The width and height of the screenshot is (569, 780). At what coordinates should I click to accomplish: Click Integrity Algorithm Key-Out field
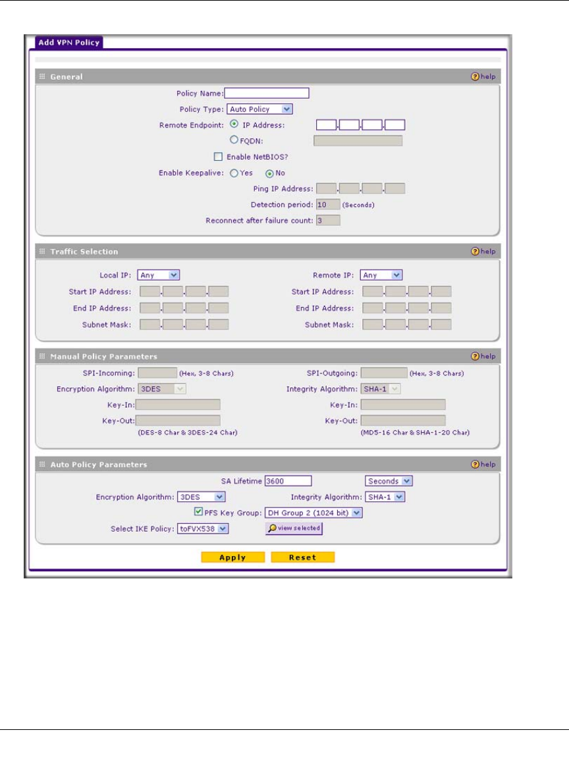[x=403, y=421]
